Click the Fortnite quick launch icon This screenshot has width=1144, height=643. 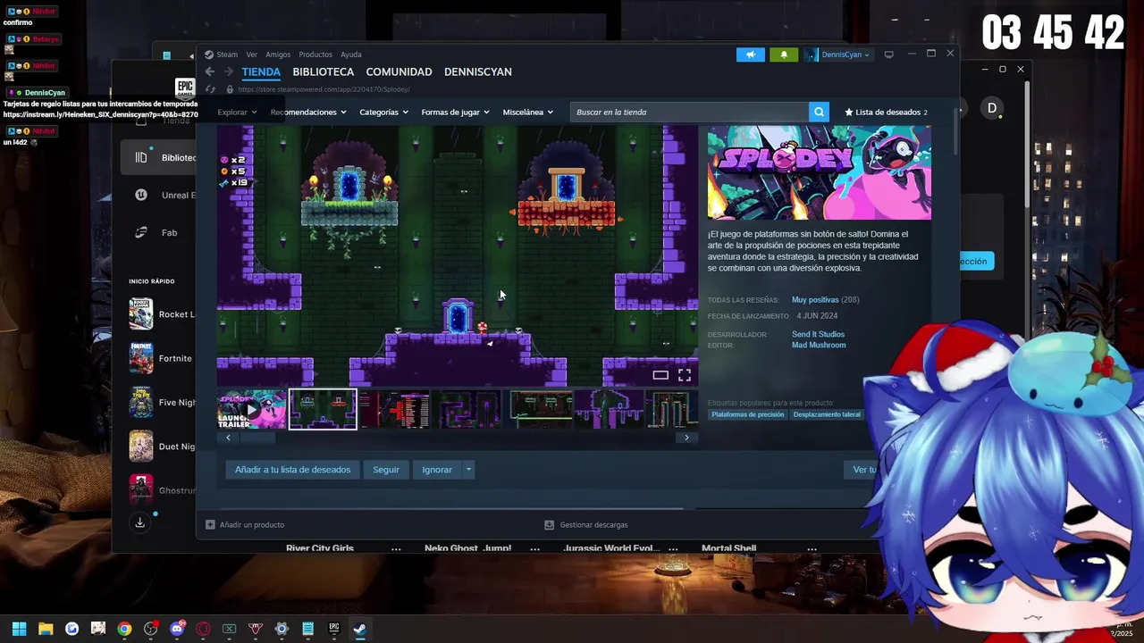click(141, 358)
